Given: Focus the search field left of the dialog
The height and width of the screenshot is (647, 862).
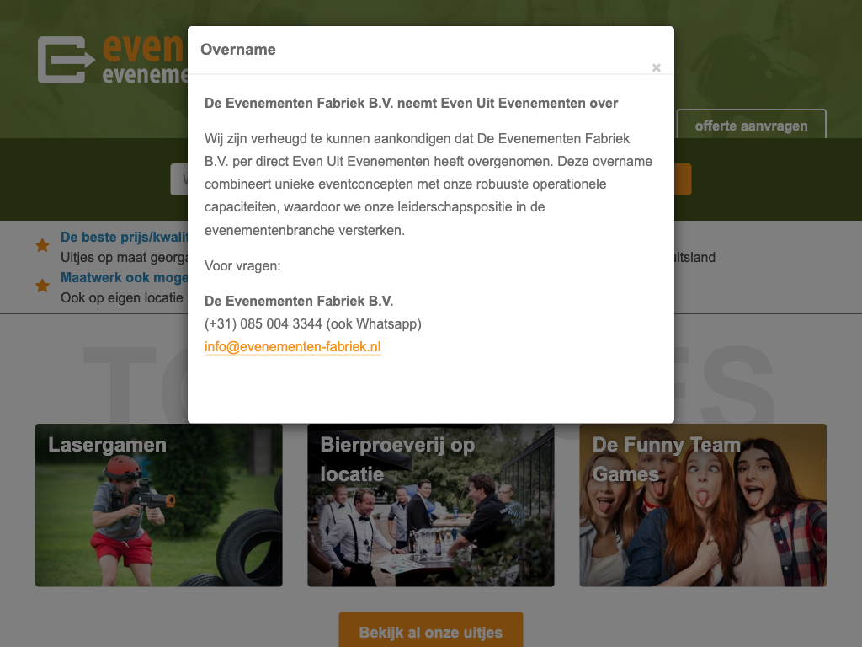Looking at the screenshot, I should pyautogui.click(x=178, y=179).
